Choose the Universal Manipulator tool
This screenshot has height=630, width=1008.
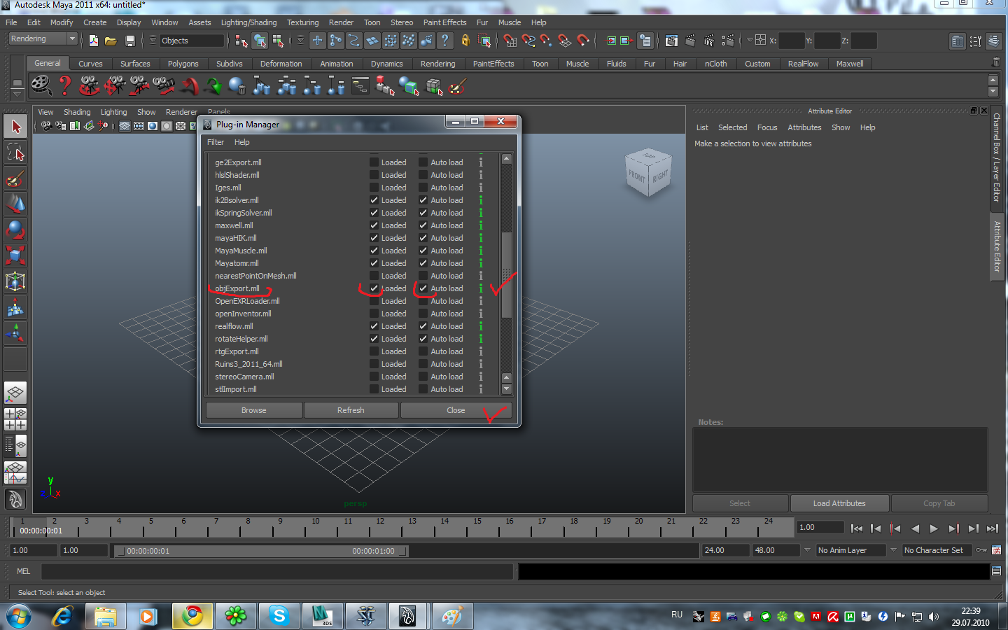(x=15, y=281)
